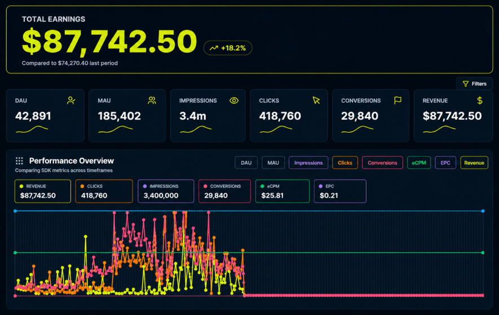This screenshot has height=315, width=499.
Task: Disable the Clicks series chip
Action: point(345,163)
